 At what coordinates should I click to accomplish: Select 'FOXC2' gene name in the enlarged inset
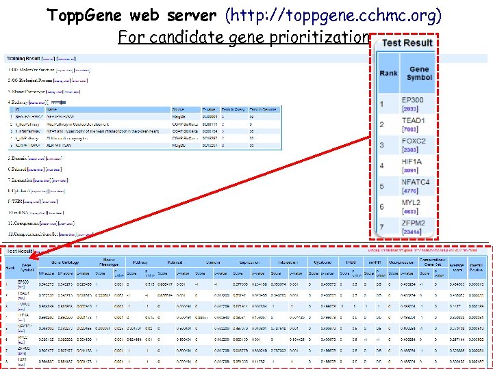point(414,141)
